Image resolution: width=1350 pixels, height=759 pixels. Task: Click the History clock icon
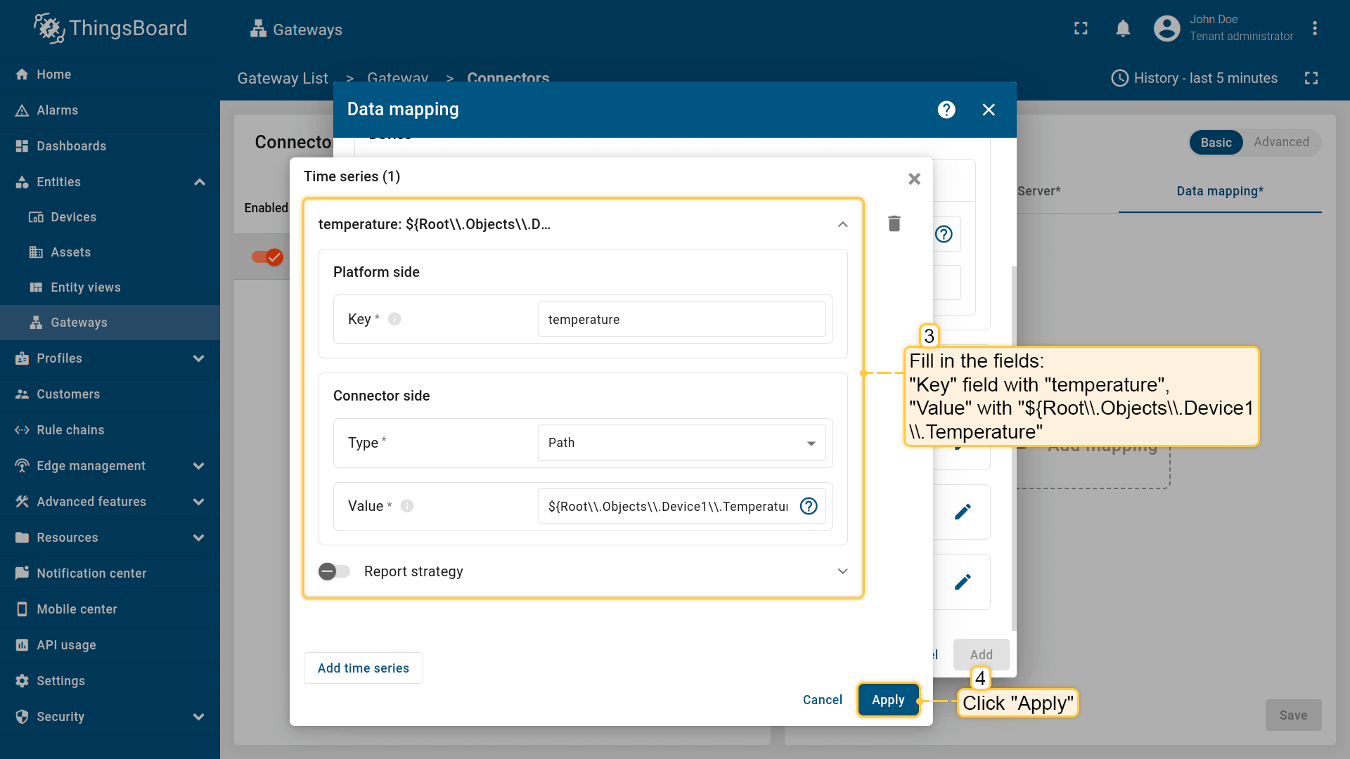(x=1119, y=78)
